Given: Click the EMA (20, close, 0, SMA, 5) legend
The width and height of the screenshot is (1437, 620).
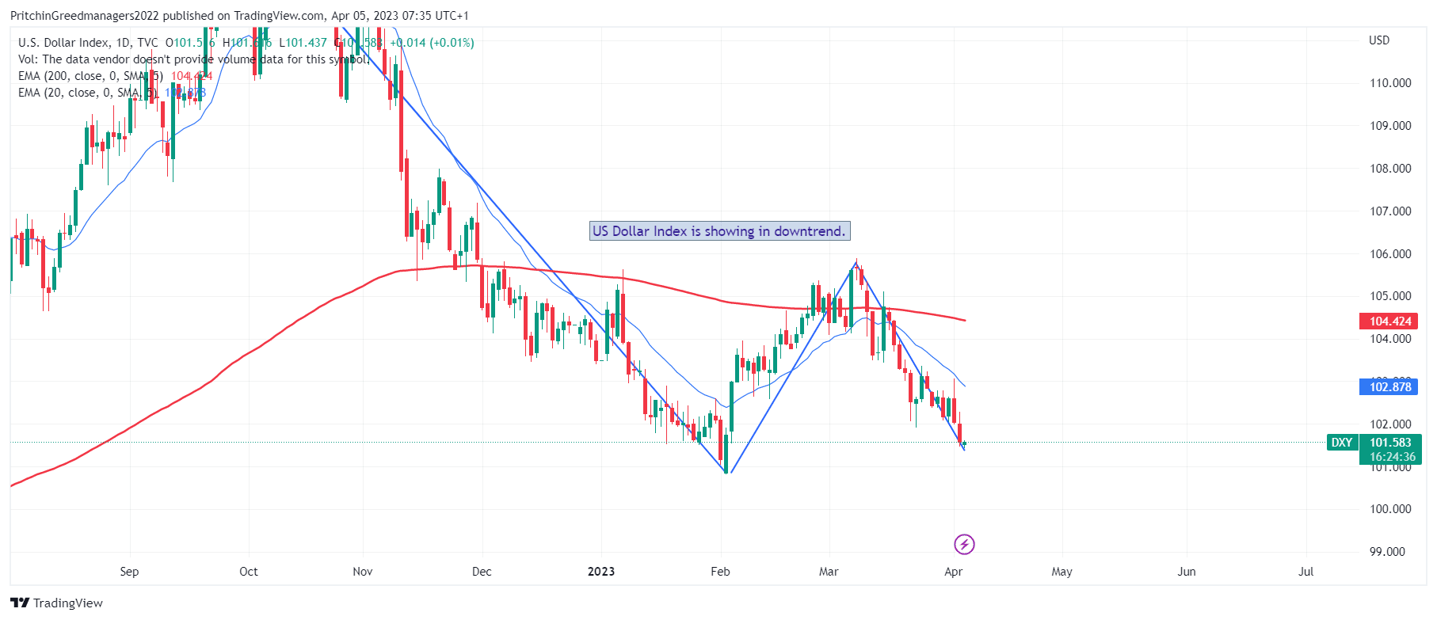Looking at the screenshot, I should click(x=87, y=93).
